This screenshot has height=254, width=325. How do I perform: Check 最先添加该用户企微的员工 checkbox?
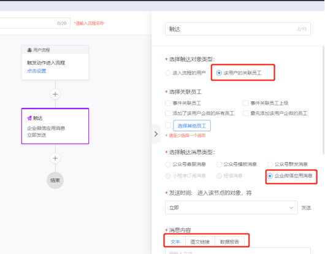[246, 114]
